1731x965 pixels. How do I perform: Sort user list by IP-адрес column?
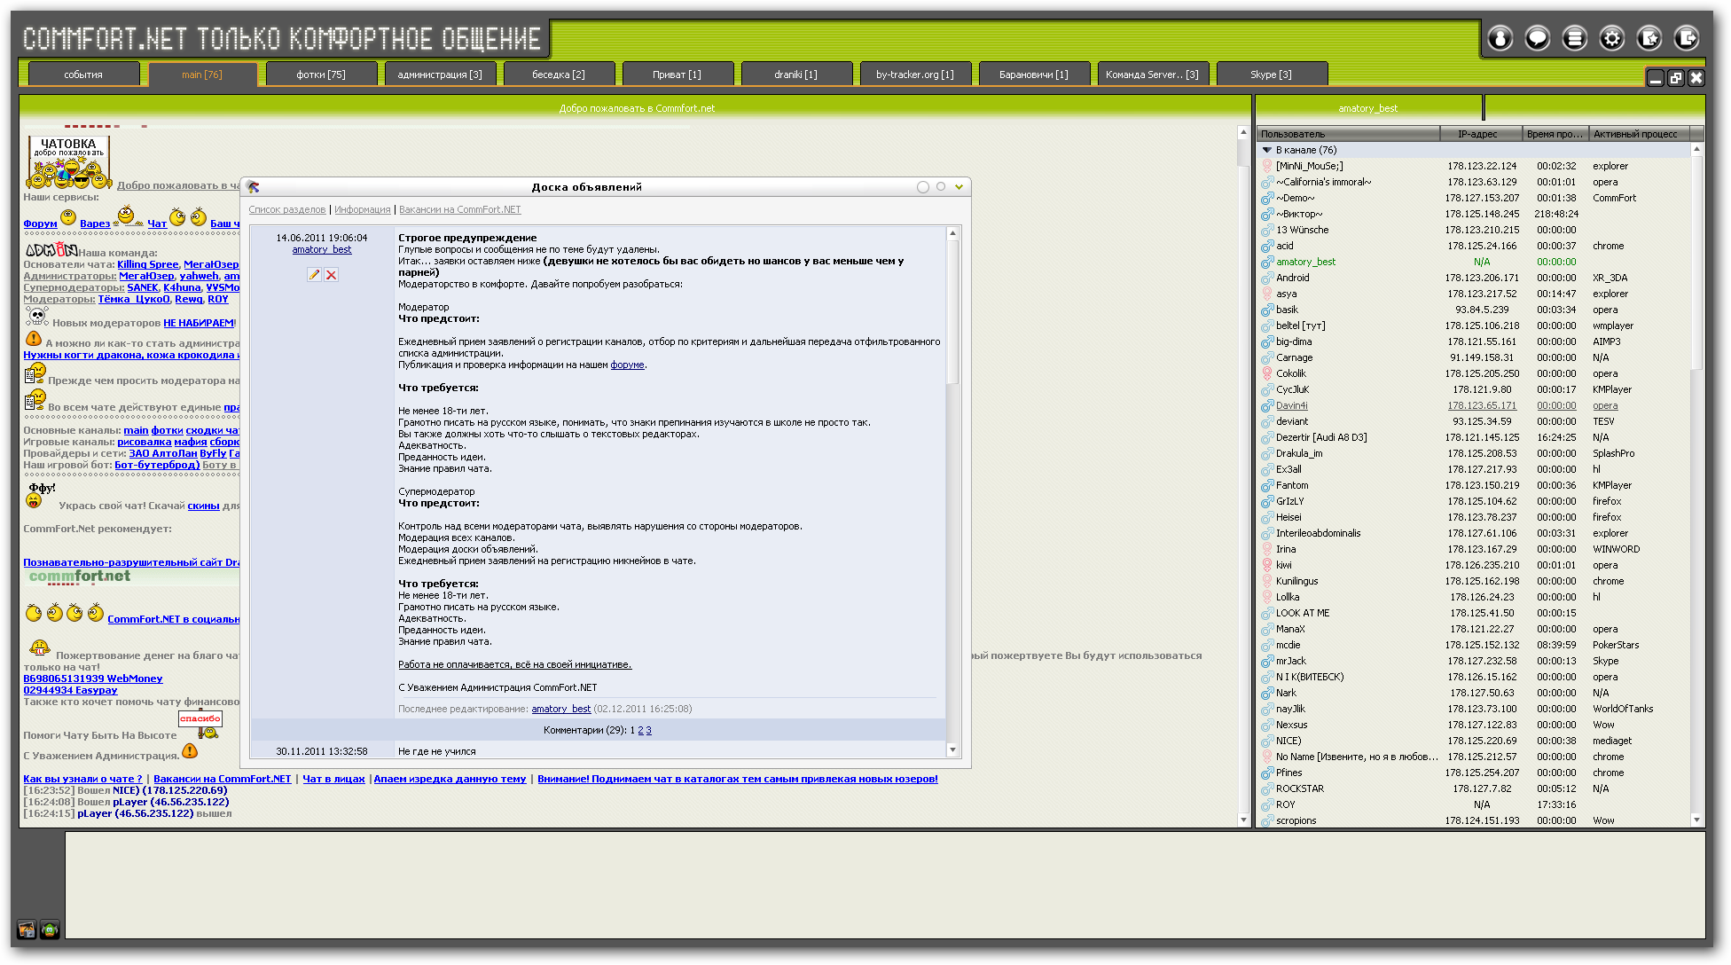1481,134
